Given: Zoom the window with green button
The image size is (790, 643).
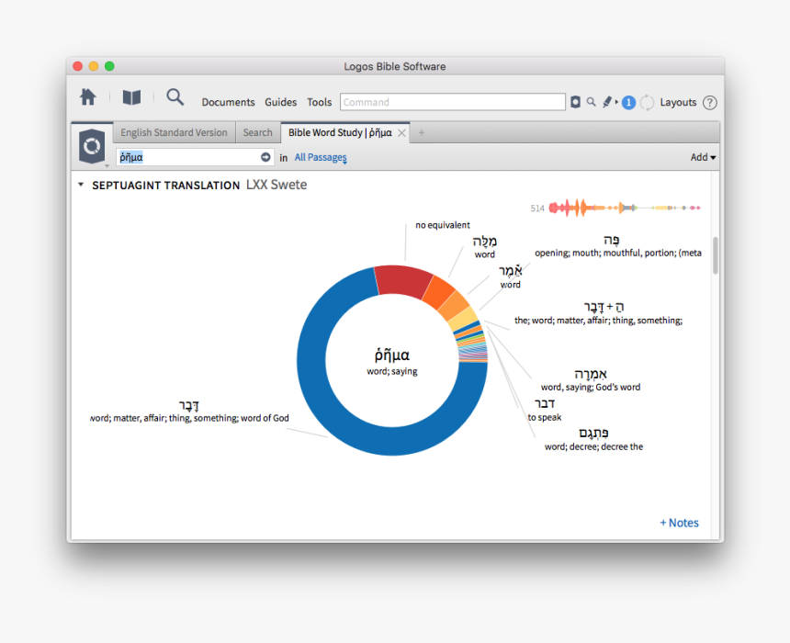Looking at the screenshot, I should [x=109, y=66].
